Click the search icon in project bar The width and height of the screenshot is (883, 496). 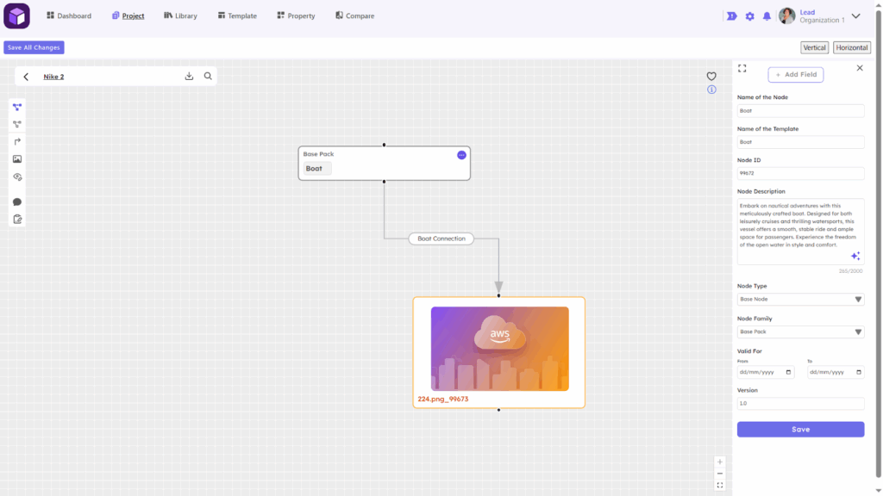tap(208, 77)
